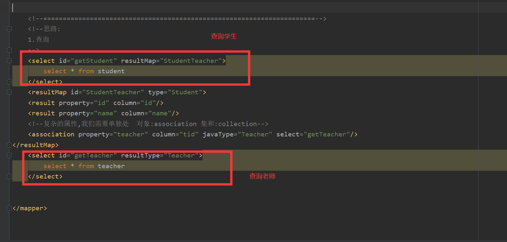Click the comment mentioning association and collection
The height and width of the screenshot is (242, 507).
[148, 124]
